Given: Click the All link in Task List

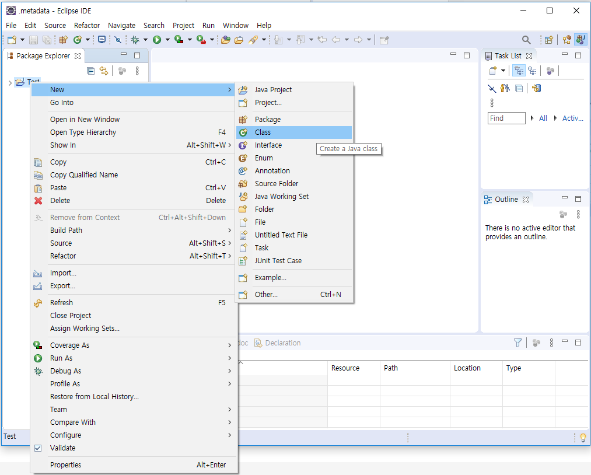Looking at the screenshot, I should (x=543, y=118).
